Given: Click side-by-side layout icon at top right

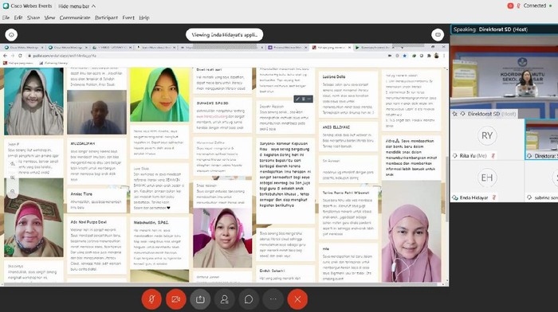Looking at the screenshot, I should 438,35.
